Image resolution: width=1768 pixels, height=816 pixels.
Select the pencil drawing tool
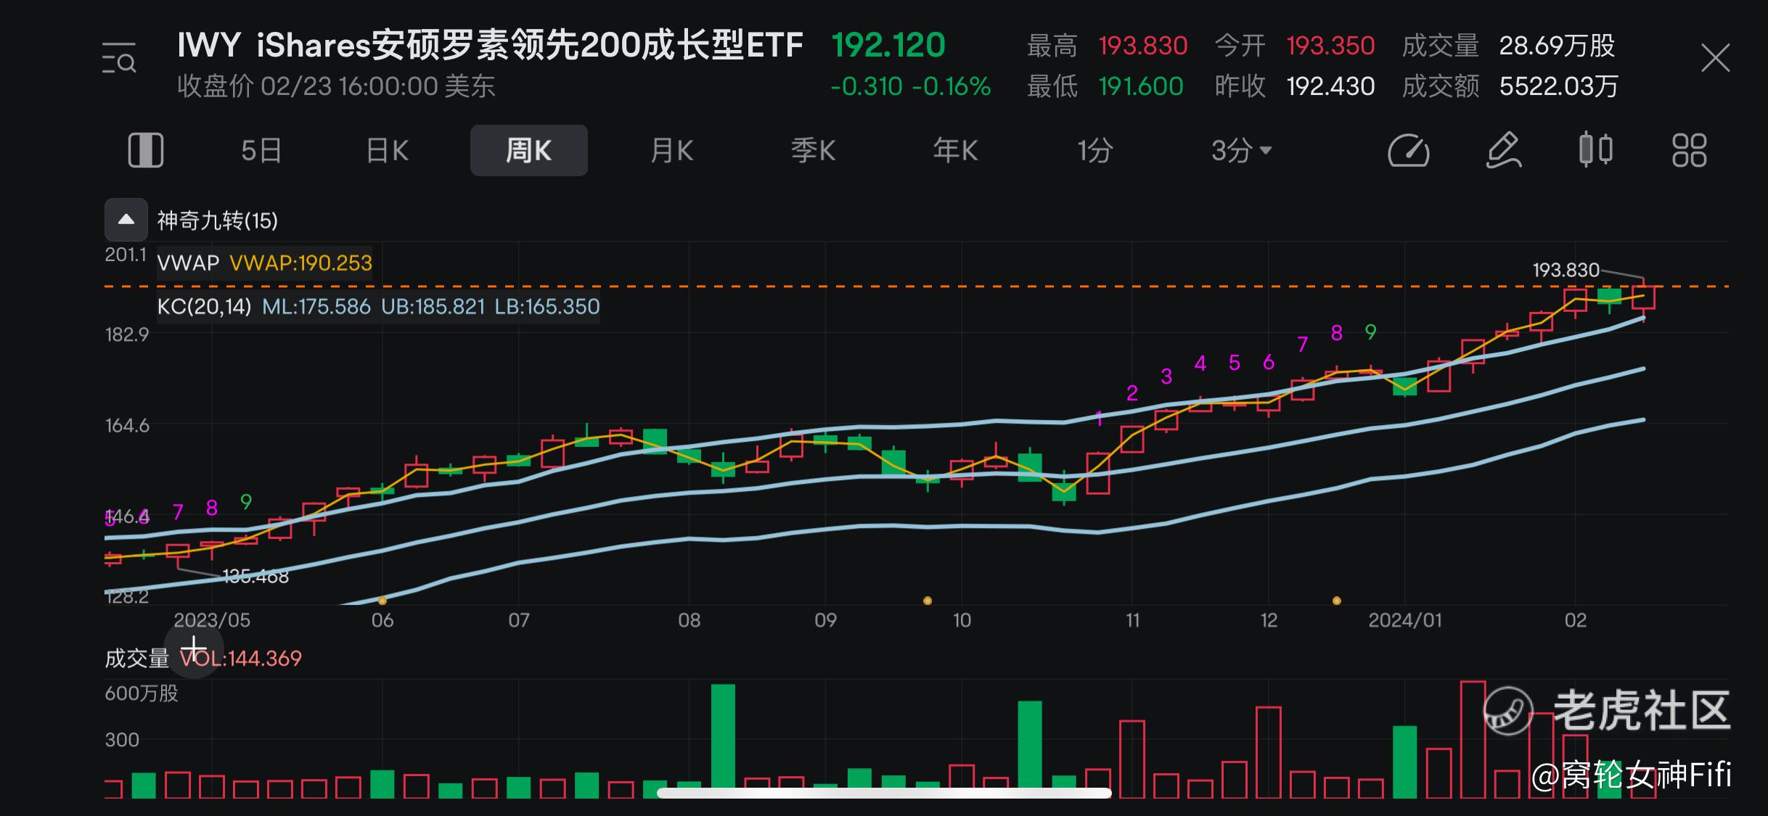click(x=1502, y=150)
